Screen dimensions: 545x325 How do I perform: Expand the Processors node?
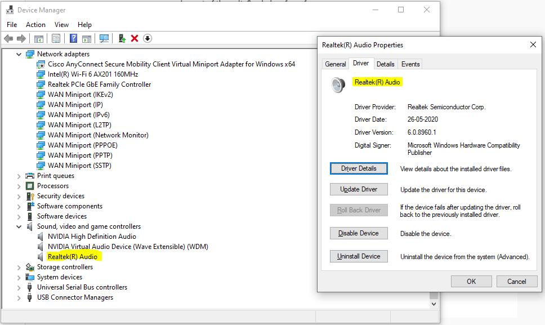click(x=19, y=186)
